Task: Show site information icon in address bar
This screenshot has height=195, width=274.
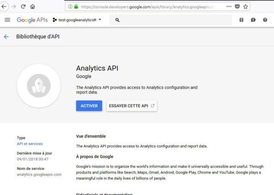Action: [x=70, y=7]
